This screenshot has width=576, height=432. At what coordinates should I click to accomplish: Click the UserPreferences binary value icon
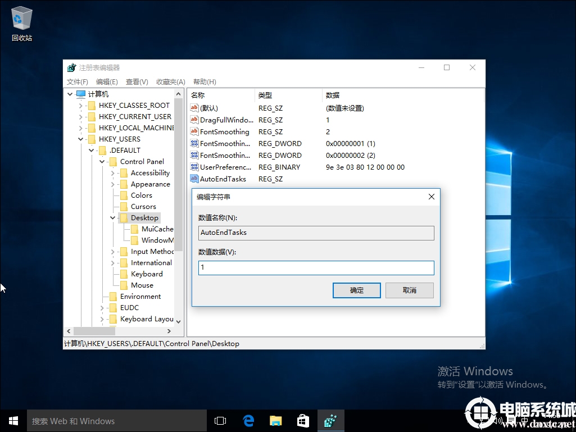(194, 167)
